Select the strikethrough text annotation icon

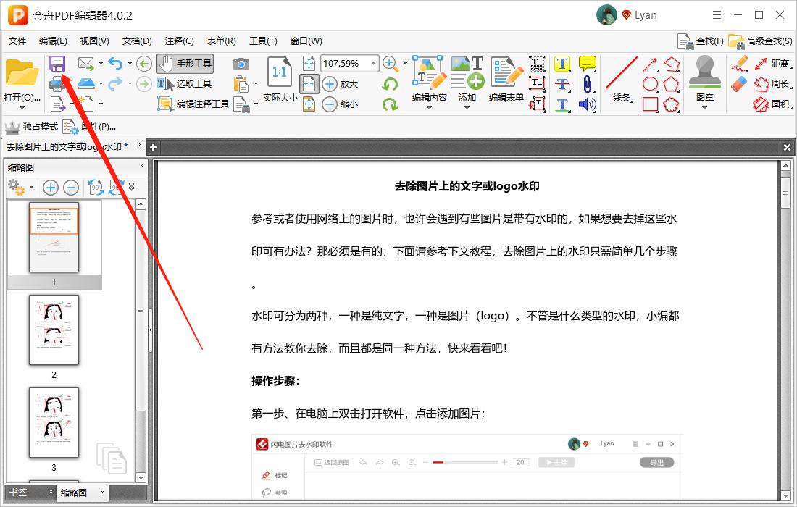[x=562, y=85]
